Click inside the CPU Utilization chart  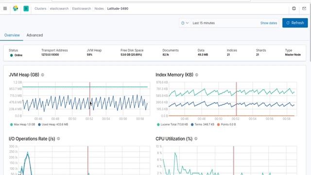pos(230,161)
